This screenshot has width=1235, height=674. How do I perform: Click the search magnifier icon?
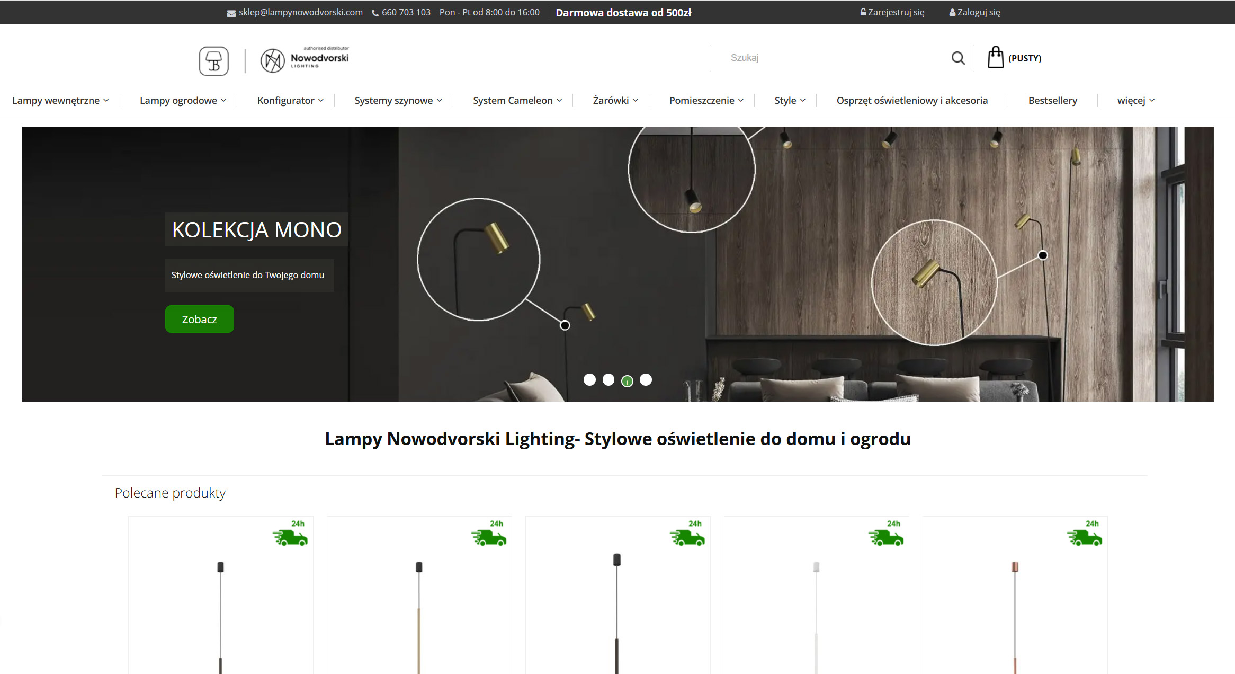click(x=957, y=58)
